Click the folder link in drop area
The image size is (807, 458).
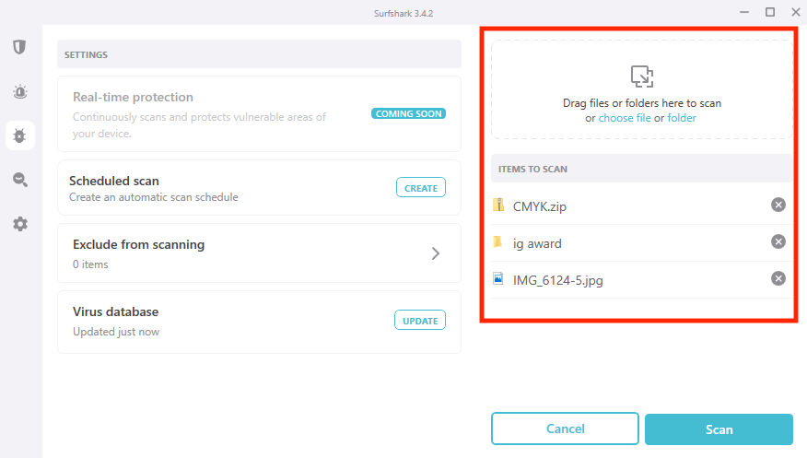[682, 118]
